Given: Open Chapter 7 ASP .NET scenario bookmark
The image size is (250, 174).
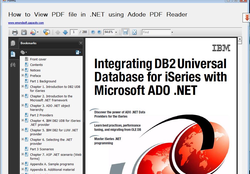Looking at the screenshot, I should point(56,157).
